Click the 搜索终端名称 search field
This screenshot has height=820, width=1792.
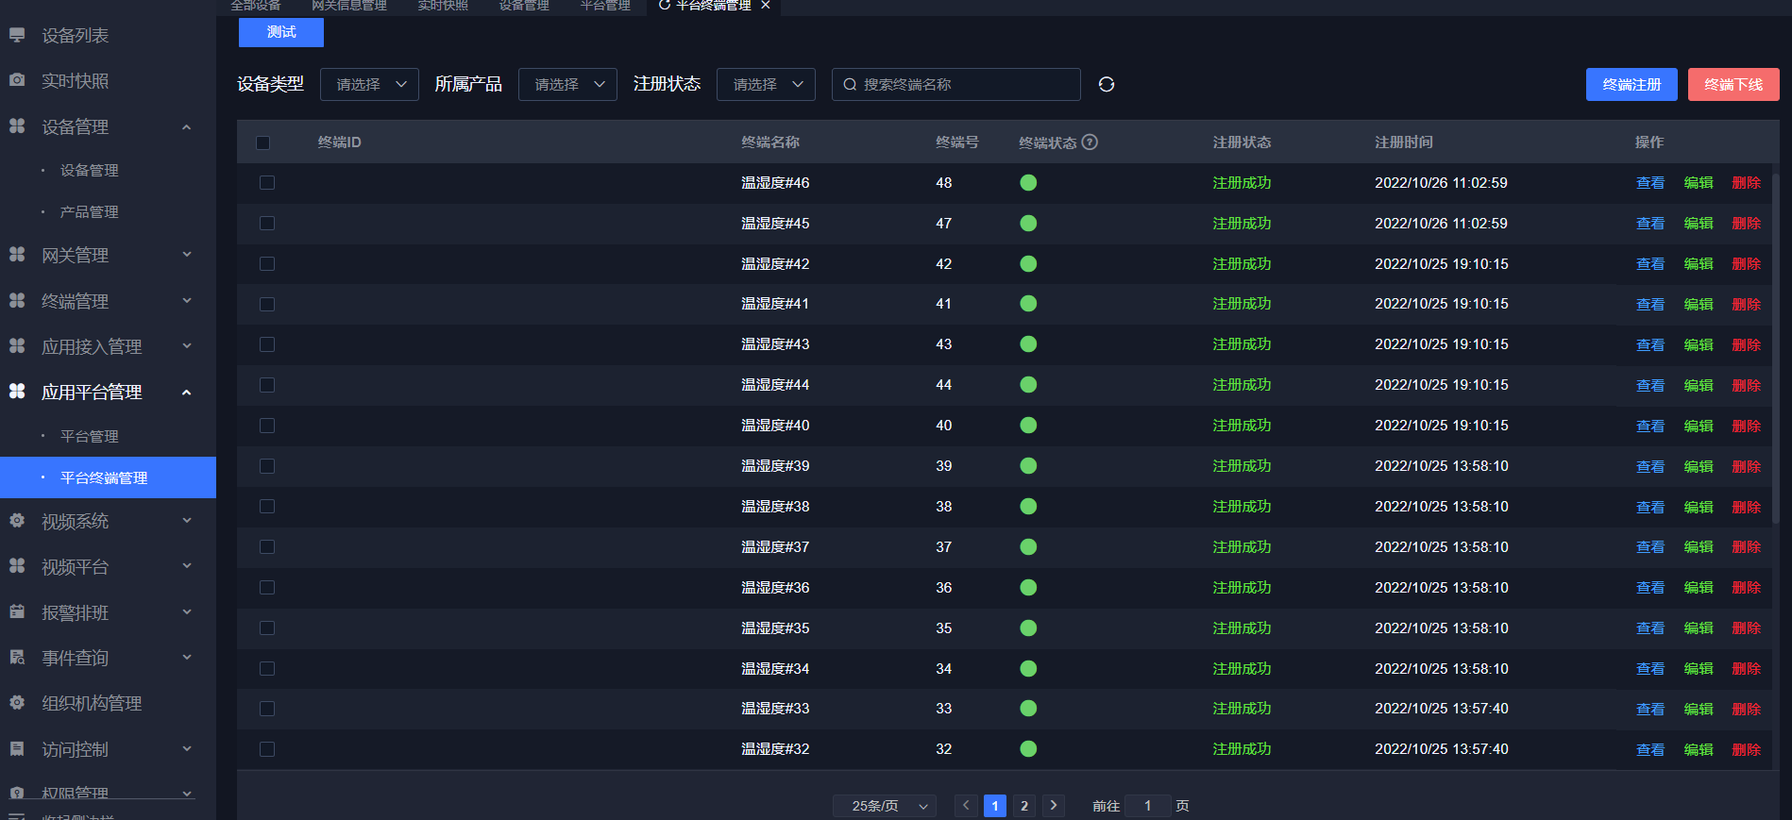click(x=956, y=84)
